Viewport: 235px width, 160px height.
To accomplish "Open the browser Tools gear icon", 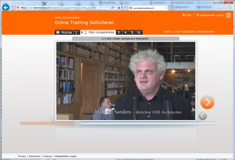I will (x=230, y=7).
